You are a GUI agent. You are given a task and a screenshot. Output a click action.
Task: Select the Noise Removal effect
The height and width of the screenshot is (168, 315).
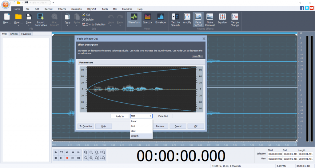[210, 20]
